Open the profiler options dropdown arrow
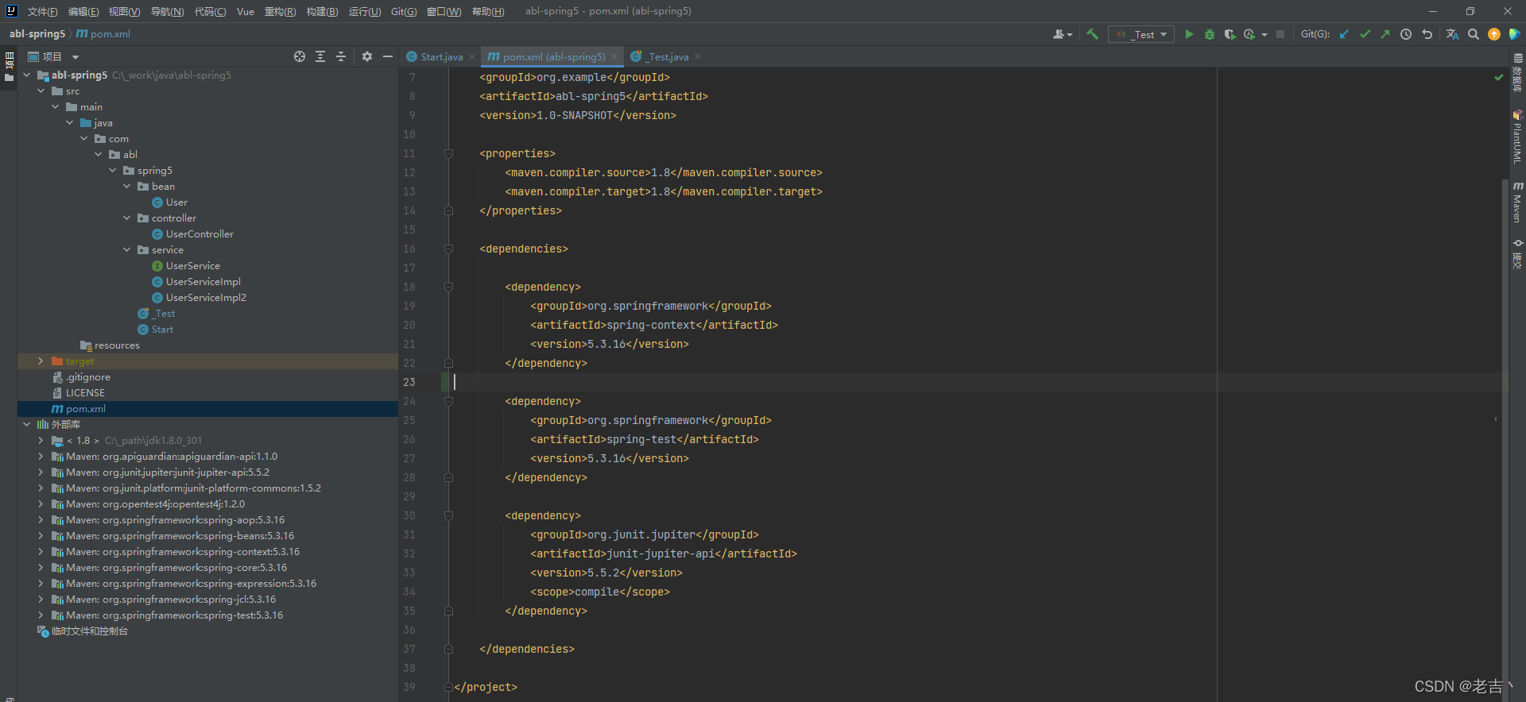Viewport: 1526px width, 702px height. (1264, 35)
